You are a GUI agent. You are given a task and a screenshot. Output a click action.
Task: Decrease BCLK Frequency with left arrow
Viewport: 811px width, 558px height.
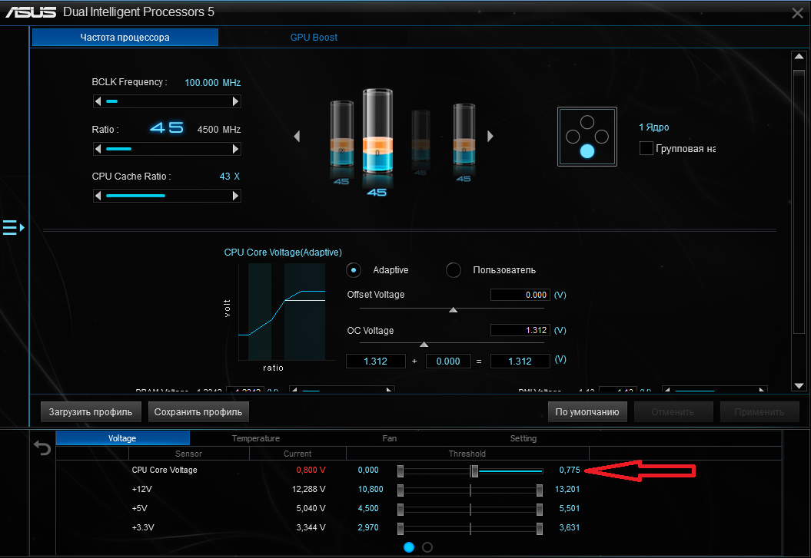98,101
